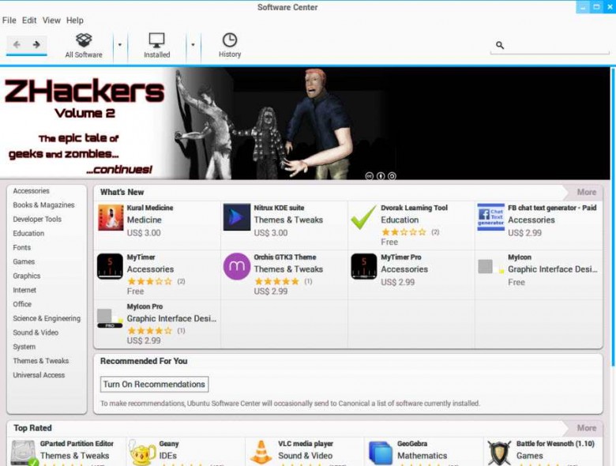Open FB chat text generator icon
616x466 pixels.
pos(490,217)
